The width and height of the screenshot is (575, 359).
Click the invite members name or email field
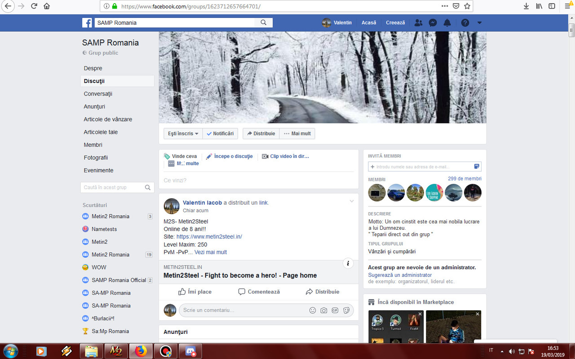[425, 166]
